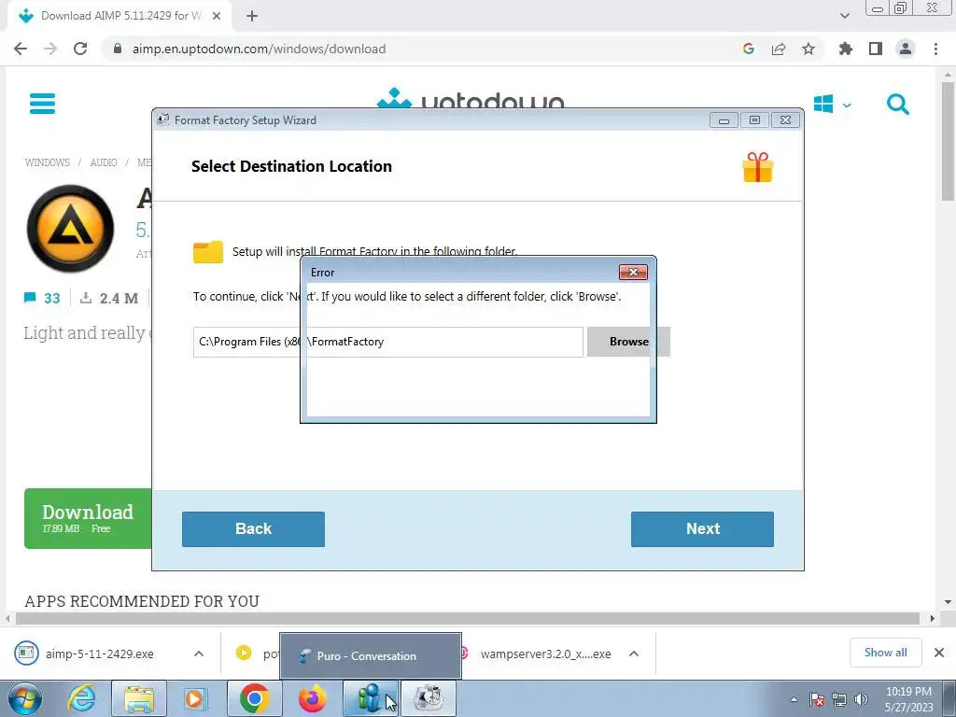The height and width of the screenshot is (717, 956).
Task: Click aimp-5-11-2429.exe download item
Action: (x=99, y=654)
